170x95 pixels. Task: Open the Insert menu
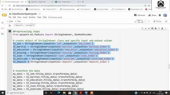25,17
